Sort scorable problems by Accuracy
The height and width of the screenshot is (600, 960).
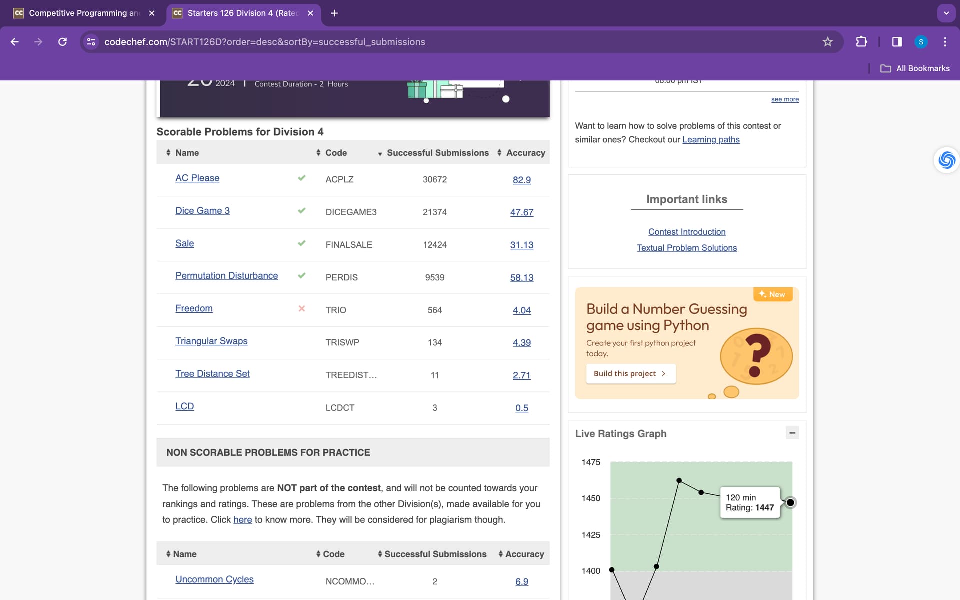[525, 153]
